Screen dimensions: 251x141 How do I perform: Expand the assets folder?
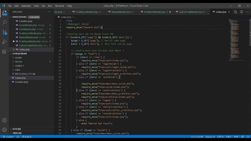pos(18,58)
